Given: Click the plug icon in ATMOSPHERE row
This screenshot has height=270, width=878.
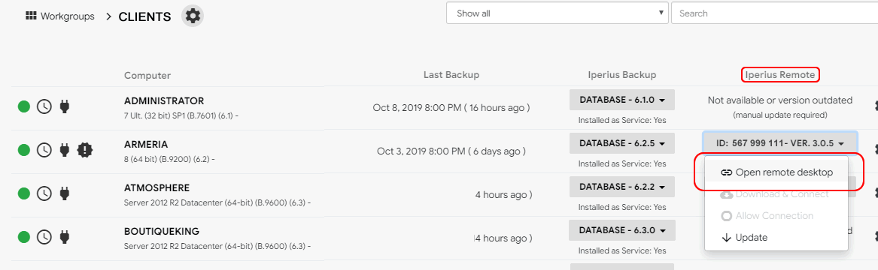Looking at the screenshot, I should tap(65, 193).
